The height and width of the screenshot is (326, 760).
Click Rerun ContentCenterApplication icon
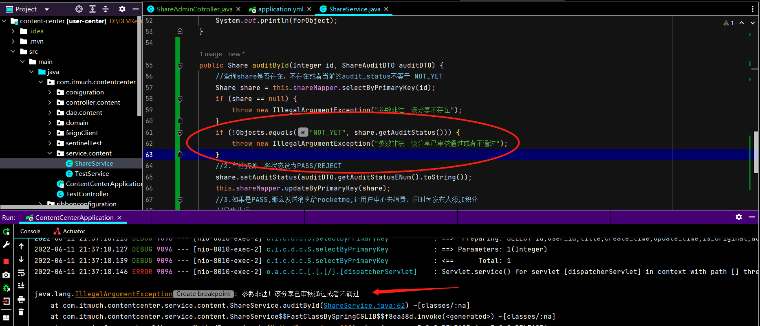pos(6,232)
